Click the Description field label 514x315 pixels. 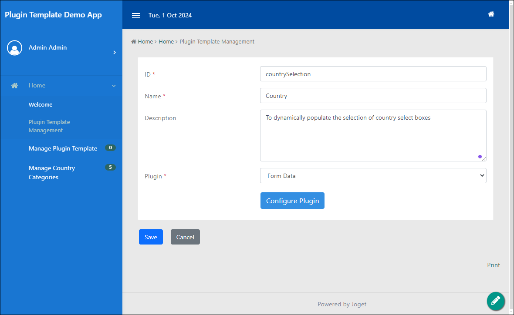pyautogui.click(x=160, y=118)
